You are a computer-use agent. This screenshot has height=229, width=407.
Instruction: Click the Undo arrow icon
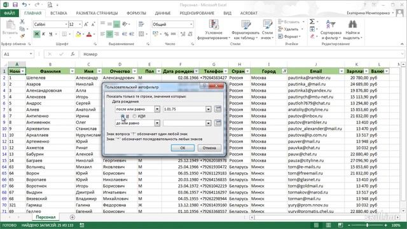(x=24, y=4)
